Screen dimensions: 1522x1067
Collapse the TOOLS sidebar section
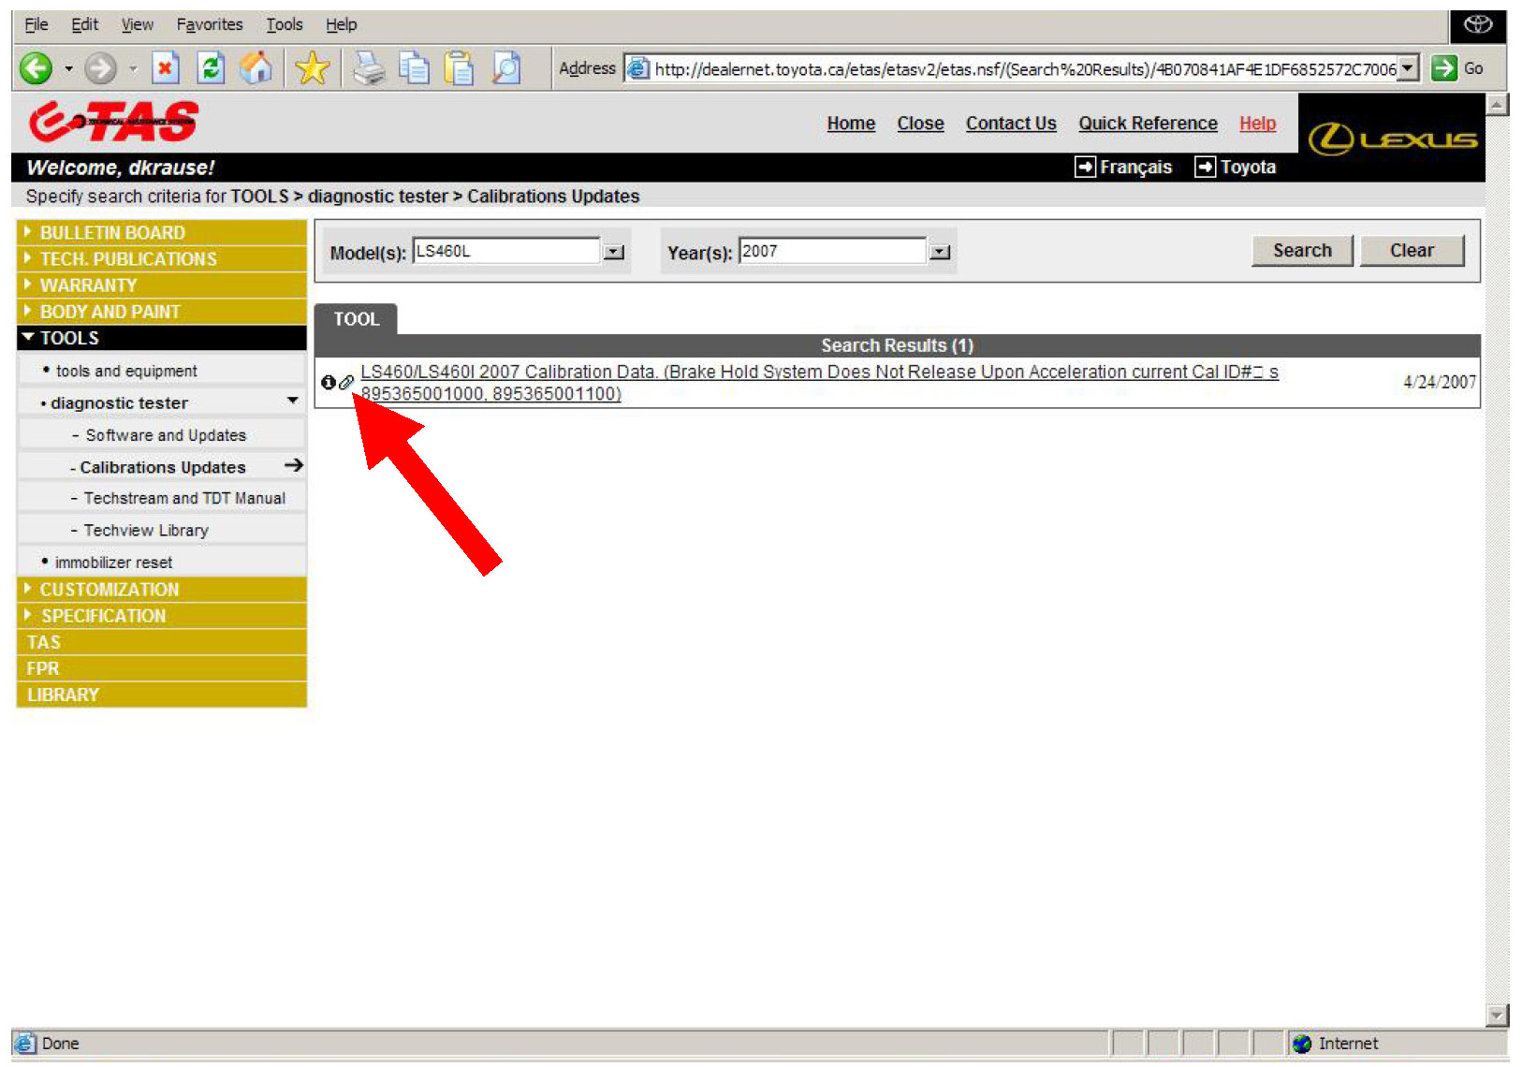pyautogui.click(x=68, y=338)
